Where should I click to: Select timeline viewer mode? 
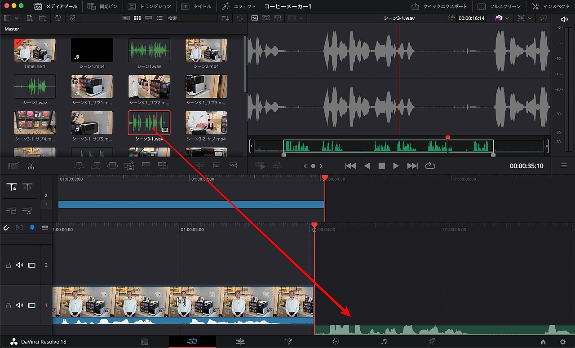(x=277, y=18)
